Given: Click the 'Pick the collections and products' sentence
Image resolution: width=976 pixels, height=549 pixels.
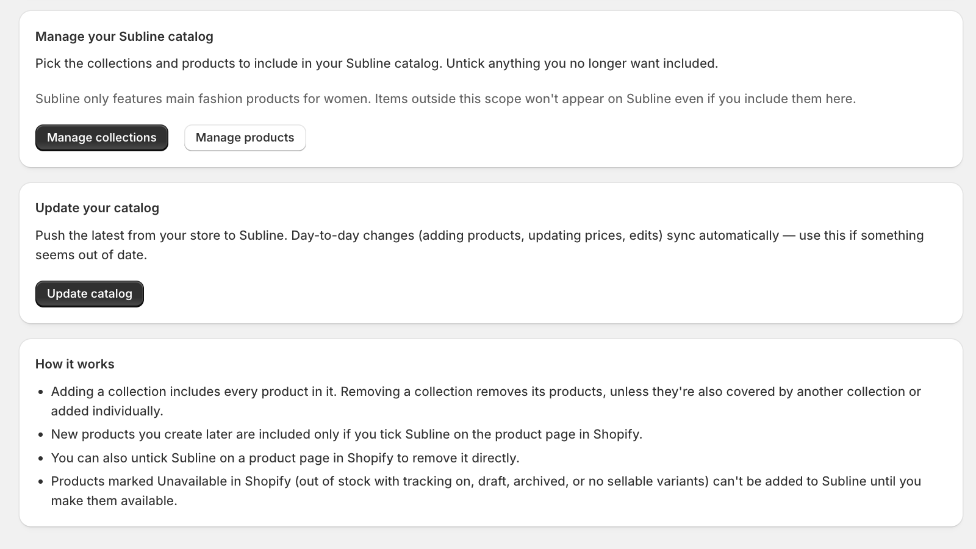Looking at the screenshot, I should (x=376, y=63).
